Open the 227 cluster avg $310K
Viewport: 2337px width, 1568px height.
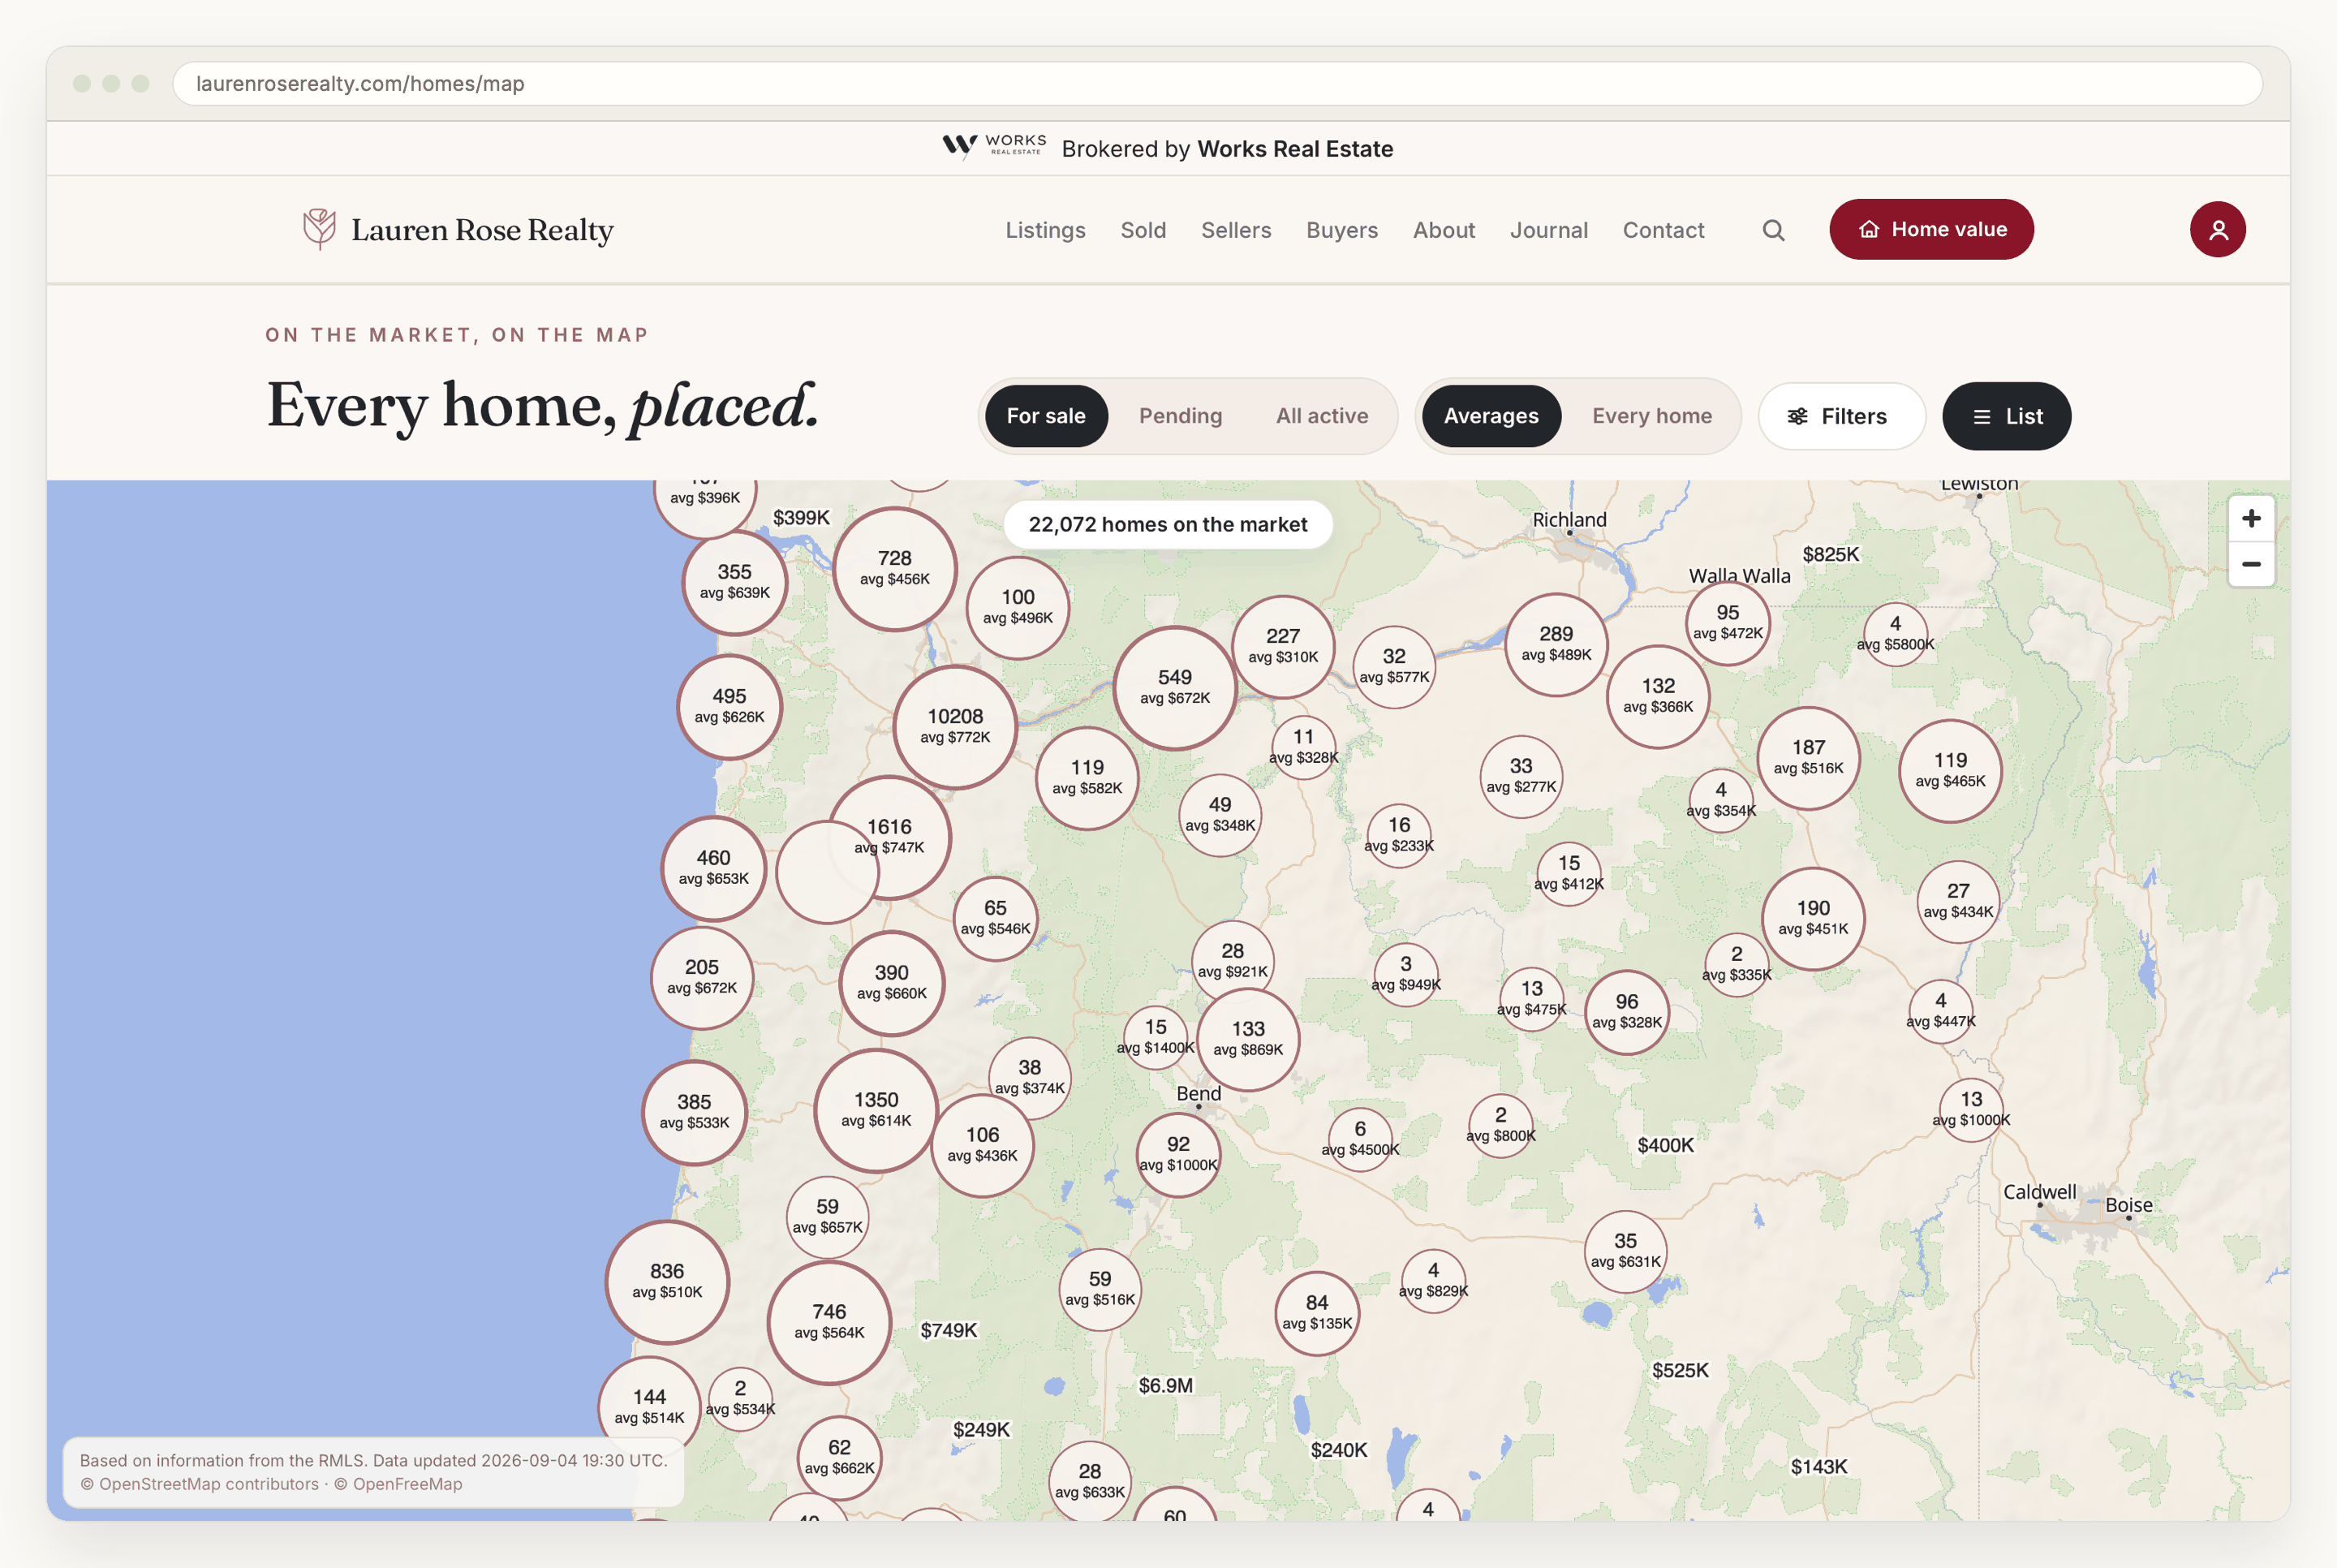pos(1282,646)
